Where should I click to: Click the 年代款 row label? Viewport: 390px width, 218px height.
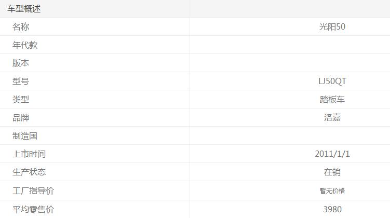pyautogui.click(x=25, y=45)
